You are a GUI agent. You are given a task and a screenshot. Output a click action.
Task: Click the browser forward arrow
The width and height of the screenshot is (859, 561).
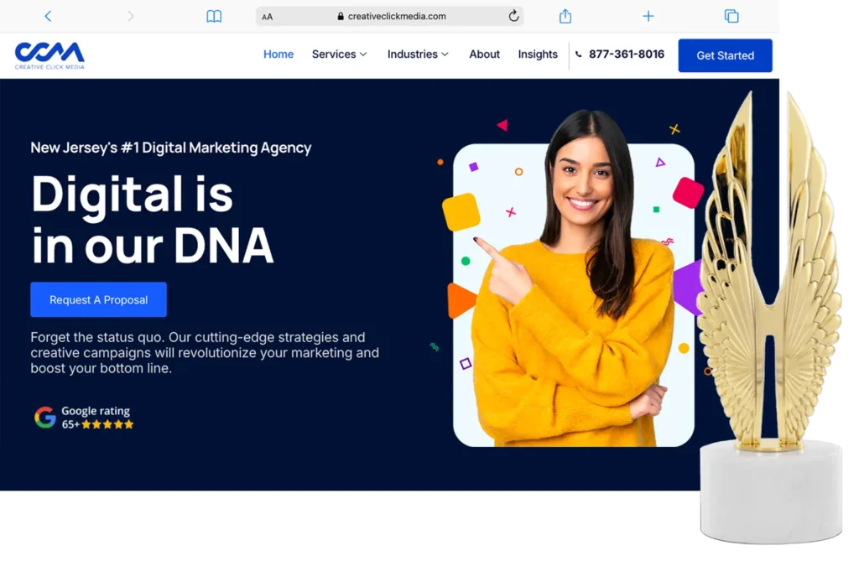pyautogui.click(x=130, y=17)
